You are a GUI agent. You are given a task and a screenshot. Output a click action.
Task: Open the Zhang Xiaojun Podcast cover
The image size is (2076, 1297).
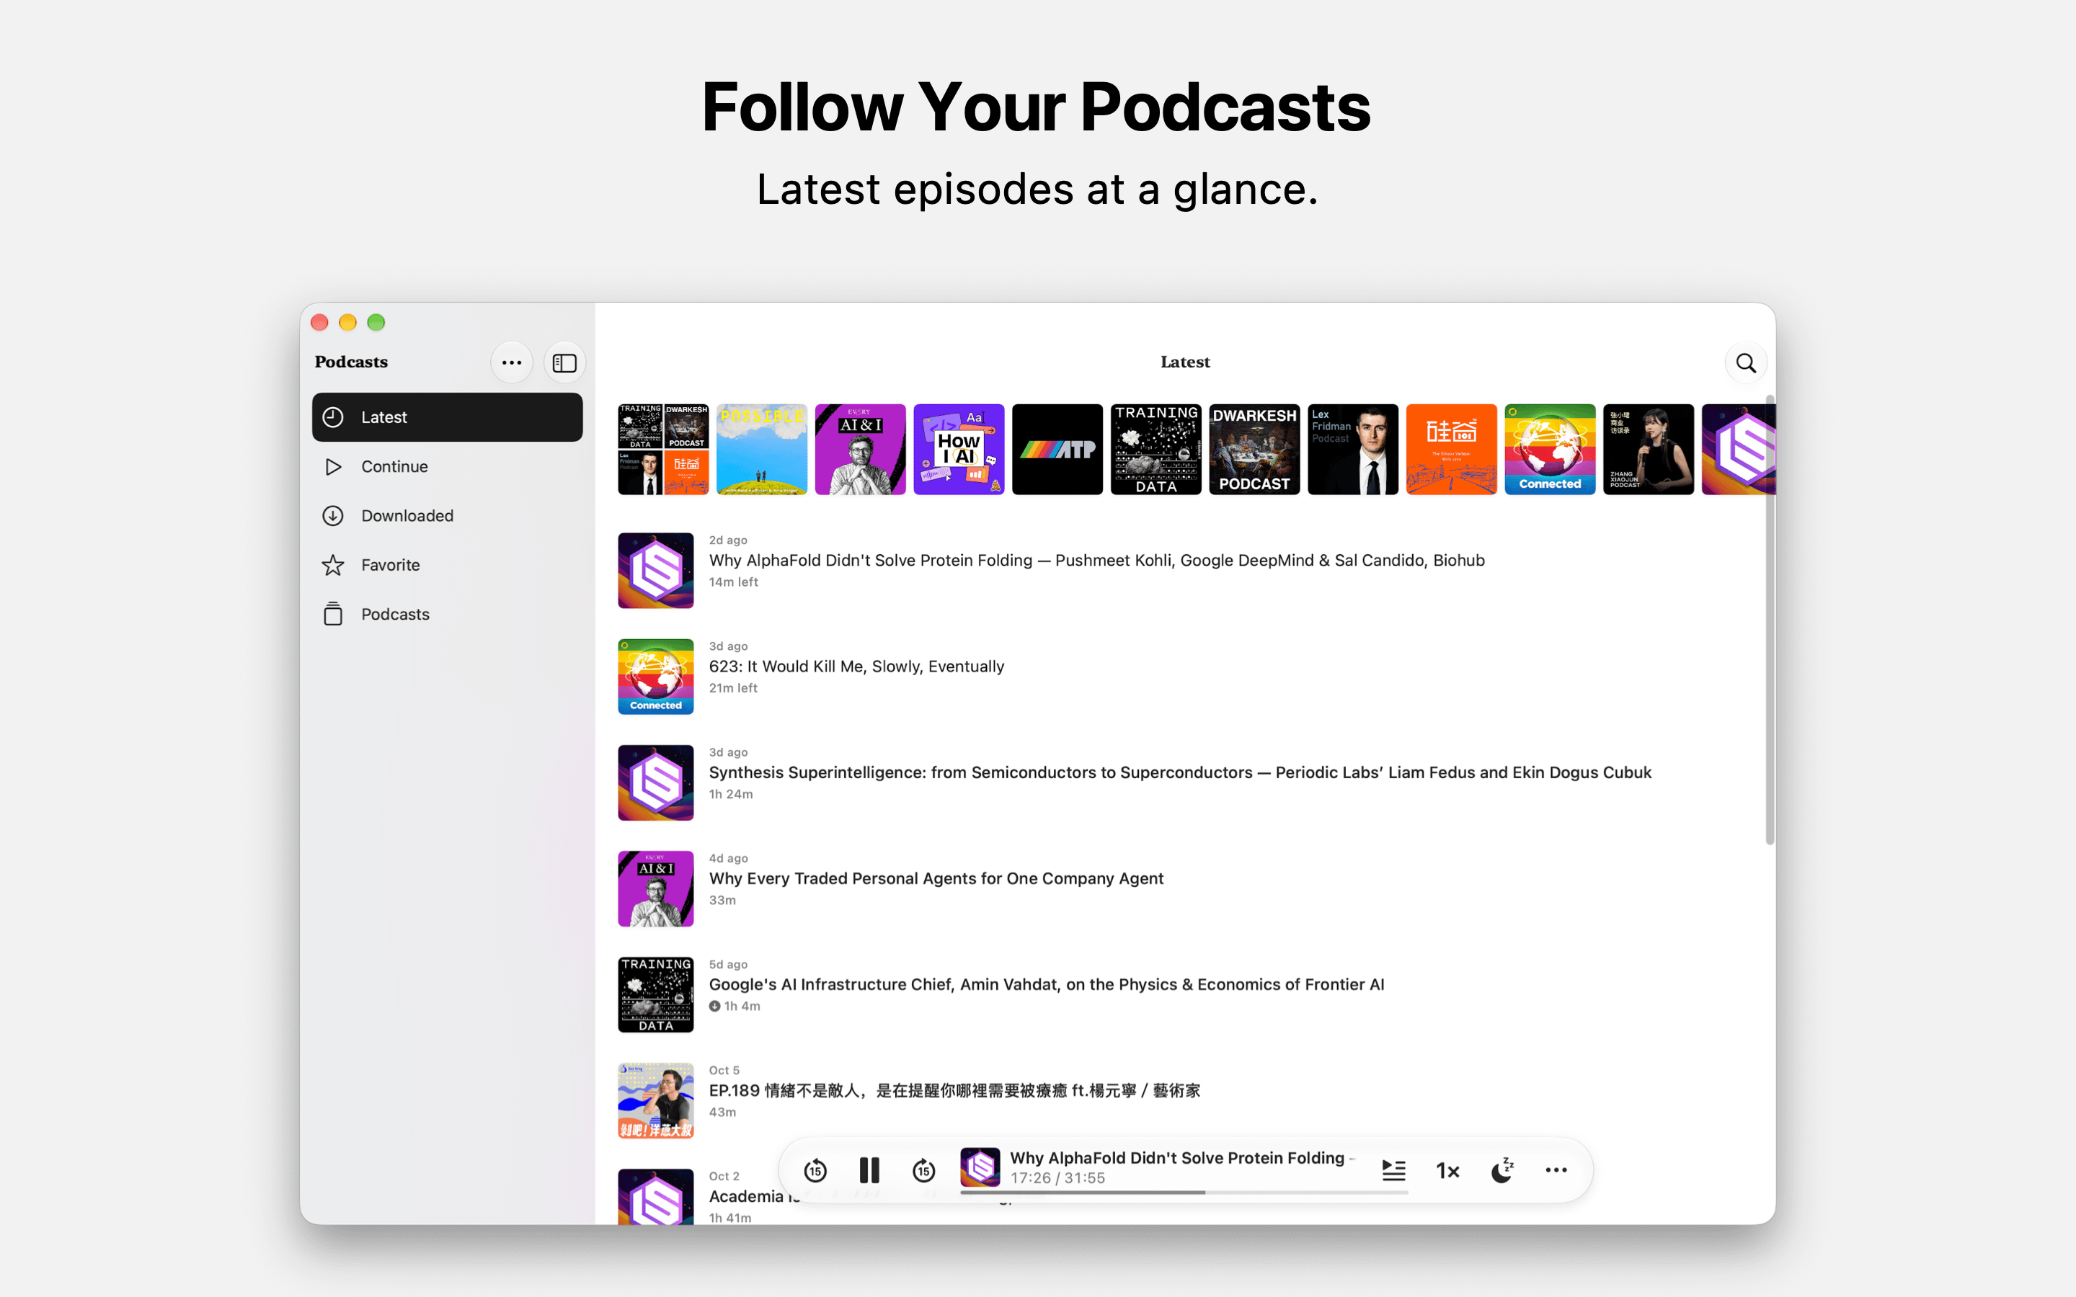tap(1649, 450)
